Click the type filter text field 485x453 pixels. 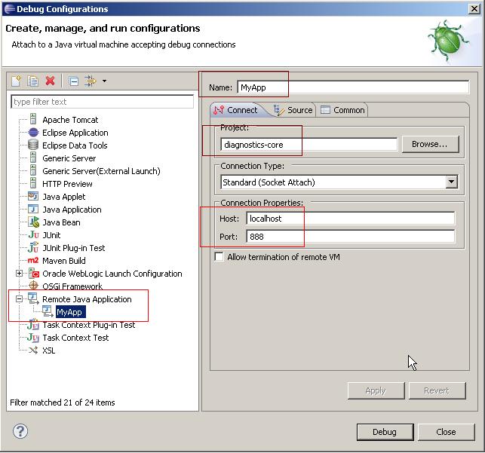click(102, 102)
